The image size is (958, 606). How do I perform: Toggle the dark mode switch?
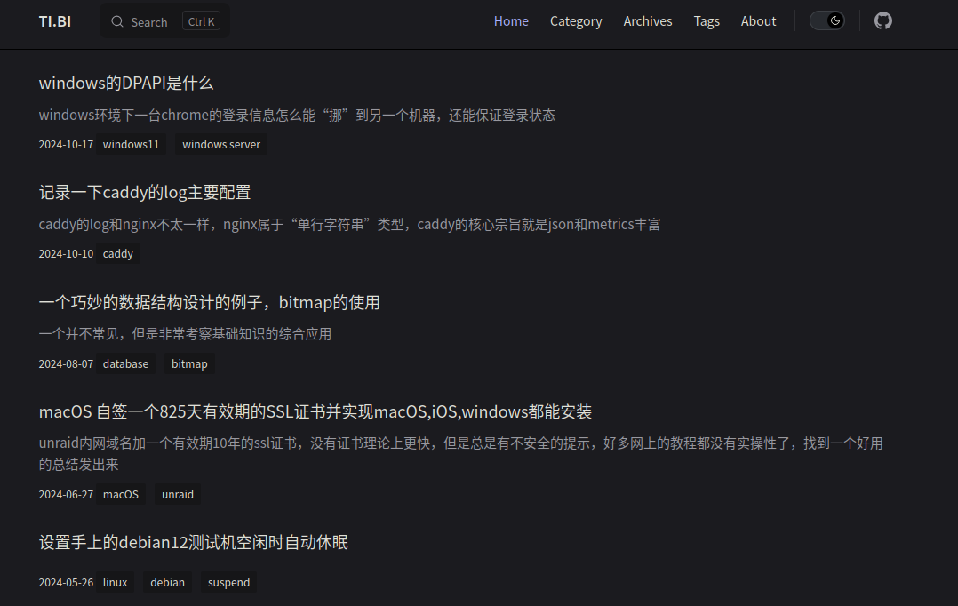tap(827, 20)
